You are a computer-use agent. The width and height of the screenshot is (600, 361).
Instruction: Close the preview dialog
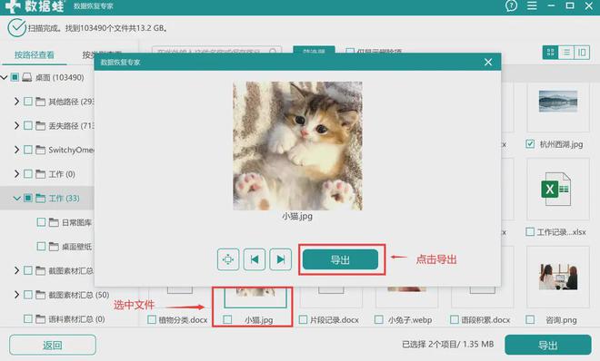(x=488, y=62)
